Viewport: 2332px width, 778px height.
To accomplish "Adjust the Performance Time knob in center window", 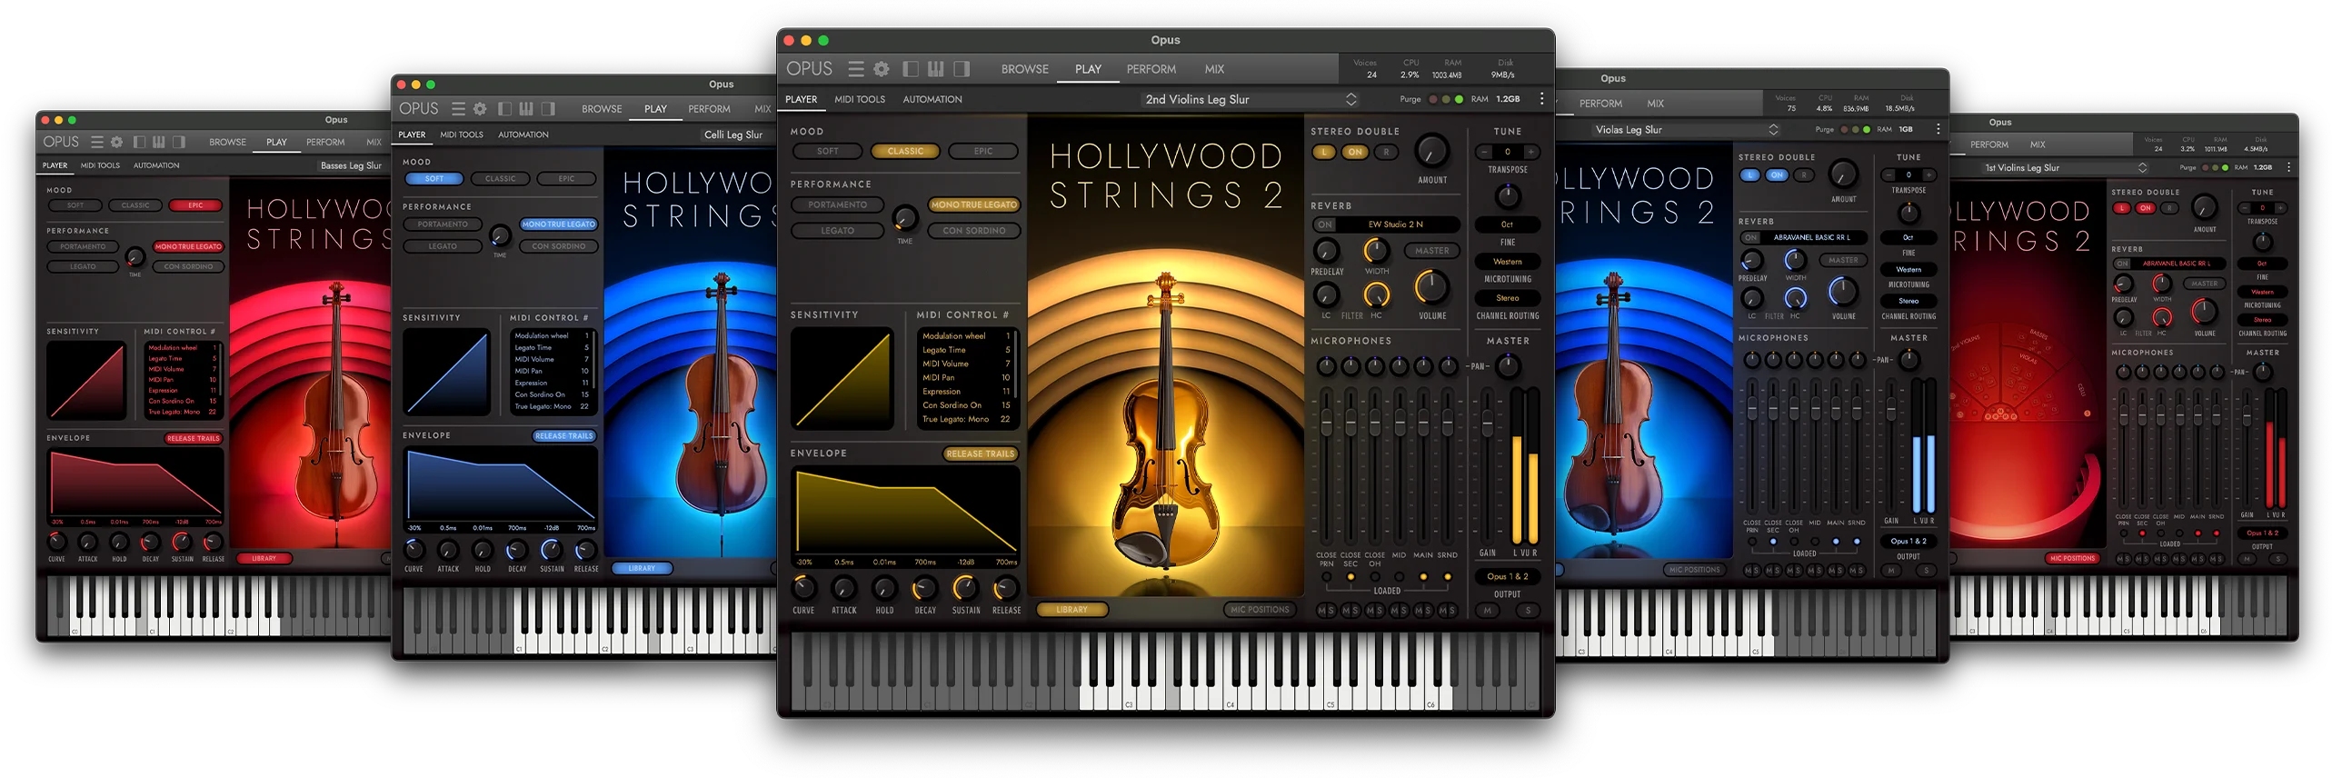I will [904, 218].
